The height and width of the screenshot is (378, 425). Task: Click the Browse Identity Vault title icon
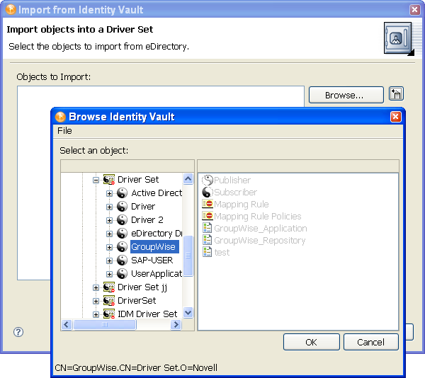[60, 117]
